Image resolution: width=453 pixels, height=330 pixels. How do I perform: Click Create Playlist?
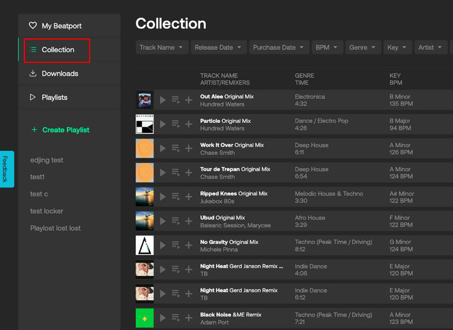60,130
